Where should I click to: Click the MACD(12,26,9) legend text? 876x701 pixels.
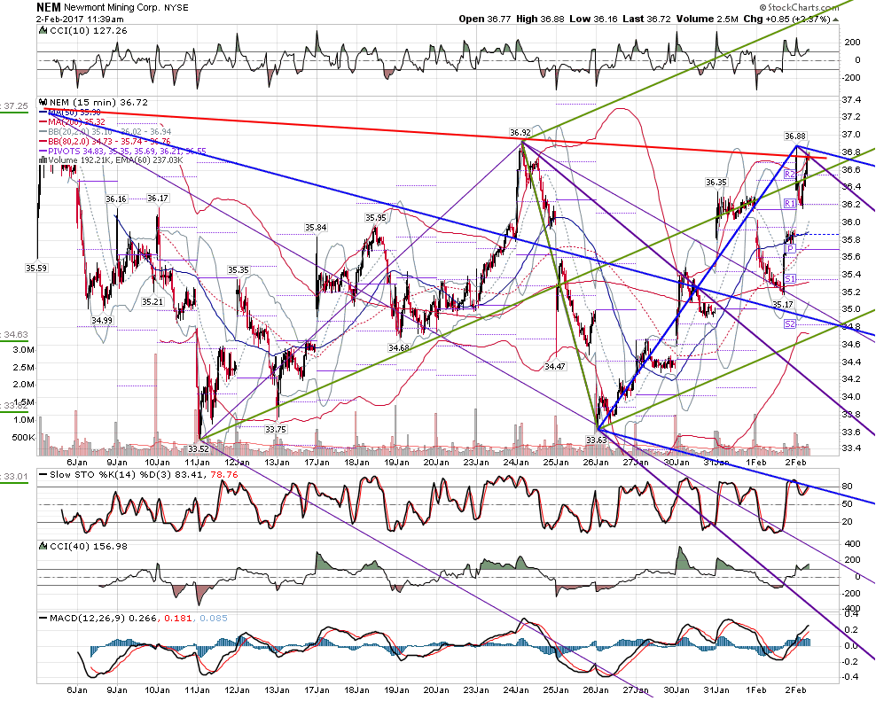(87, 619)
